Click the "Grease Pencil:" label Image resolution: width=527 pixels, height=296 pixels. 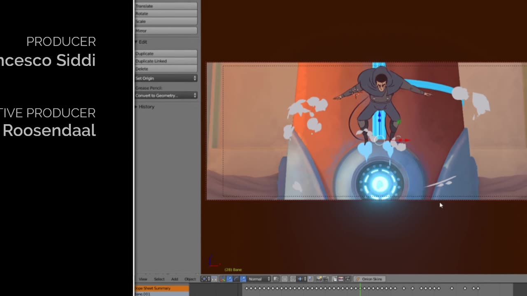click(x=149, y=88)
